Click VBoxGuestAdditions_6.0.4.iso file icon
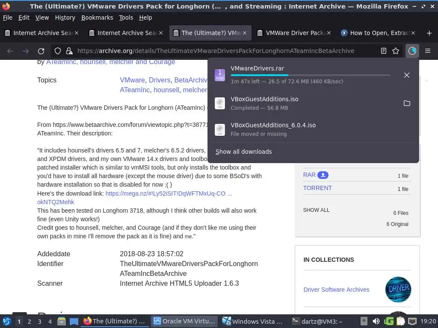 click(x=220, y=130)
